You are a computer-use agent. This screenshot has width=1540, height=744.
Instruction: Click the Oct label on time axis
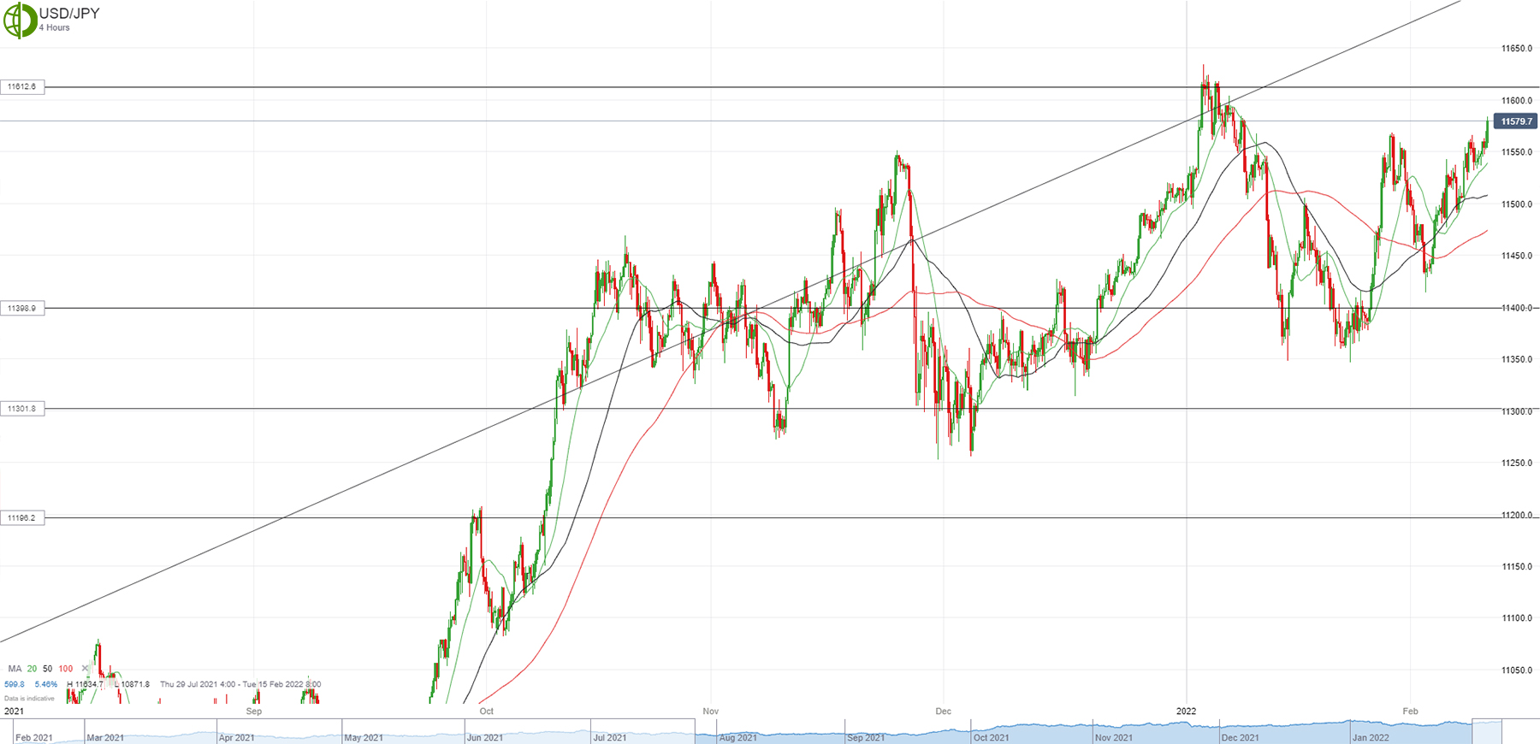(x=486, y=712)
